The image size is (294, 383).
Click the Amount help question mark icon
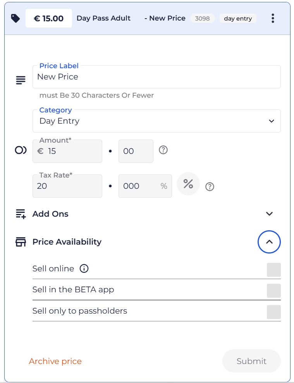[163, 150]
